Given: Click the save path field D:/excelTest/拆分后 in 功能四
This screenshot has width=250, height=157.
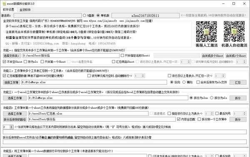Looking at the screenshot, I should tap(102, 119).
